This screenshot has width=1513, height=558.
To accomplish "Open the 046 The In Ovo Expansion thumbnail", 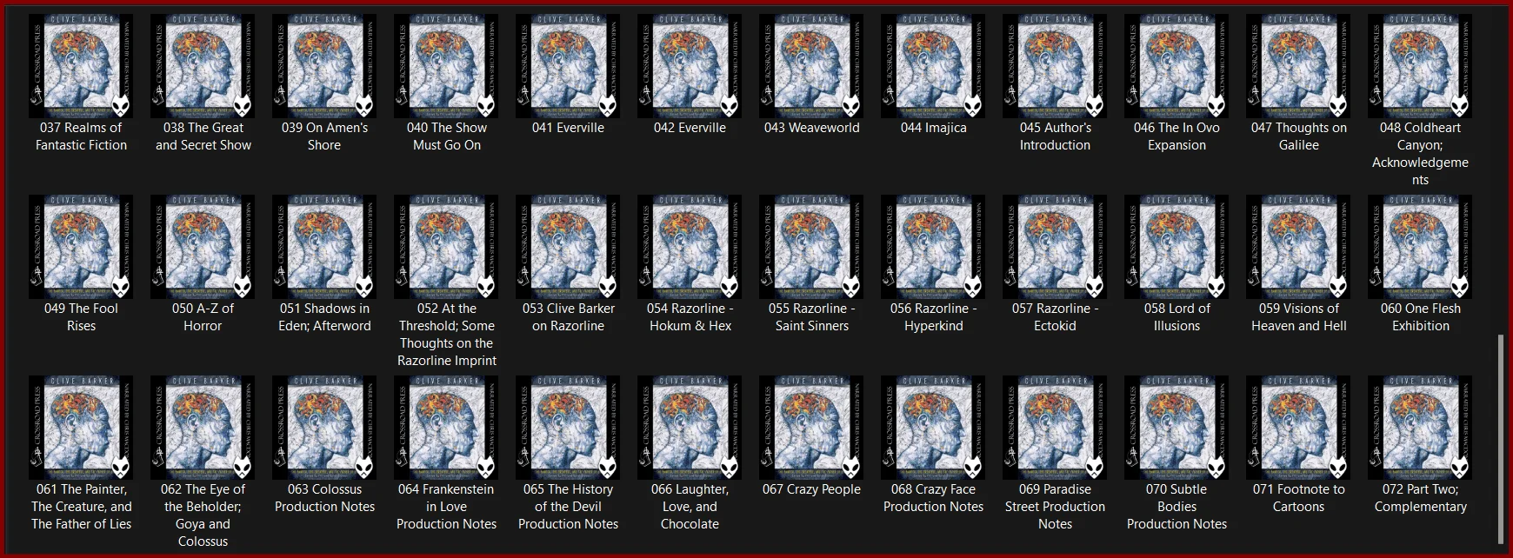I will point(1176,66).
